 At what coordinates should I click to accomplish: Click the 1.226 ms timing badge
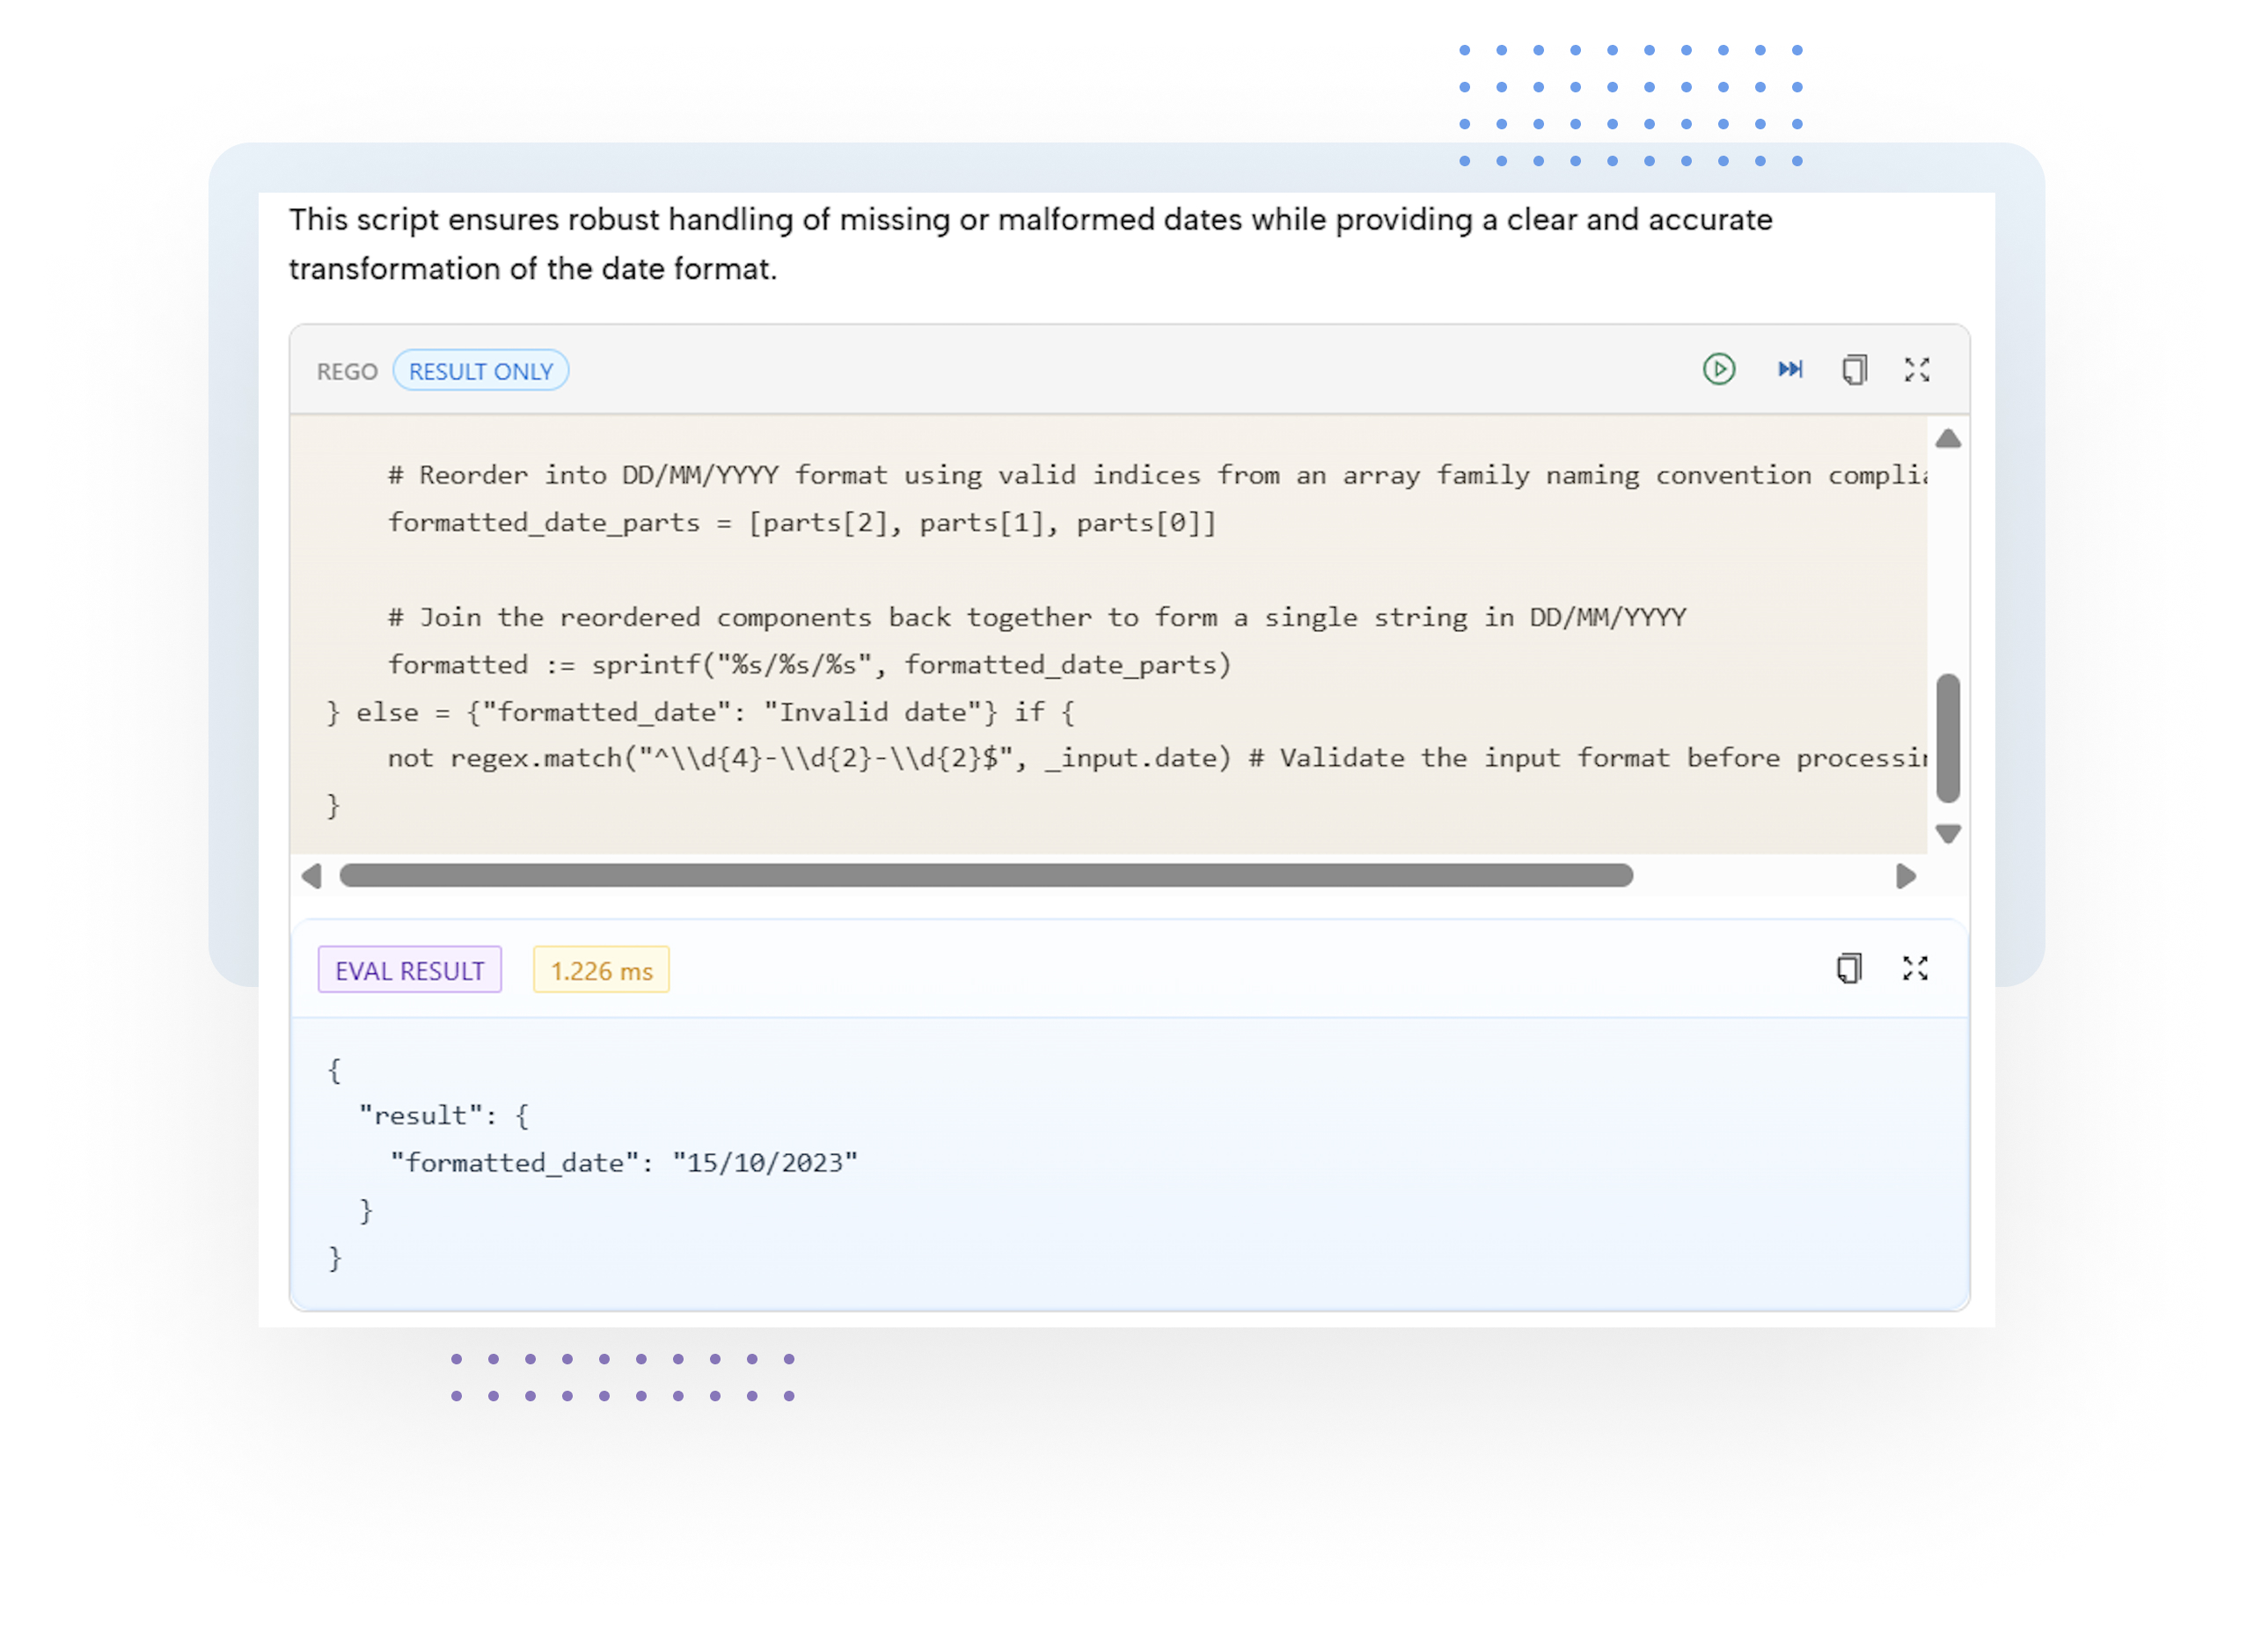(x=600, y=969)
